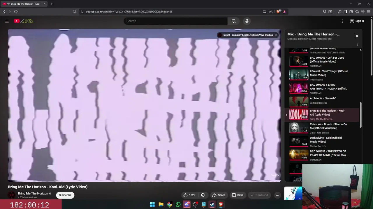This screenshot has width=373, height=209.
Task: Like the video with 132K likes
Action: click(x=189, y=195)
